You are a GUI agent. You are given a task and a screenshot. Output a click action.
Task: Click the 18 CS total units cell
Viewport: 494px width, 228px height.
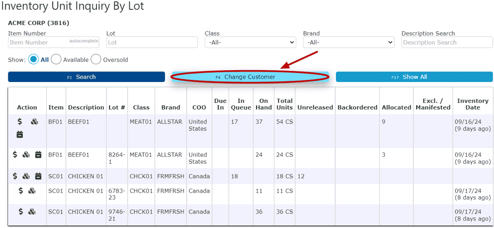[x=284, y=176]
